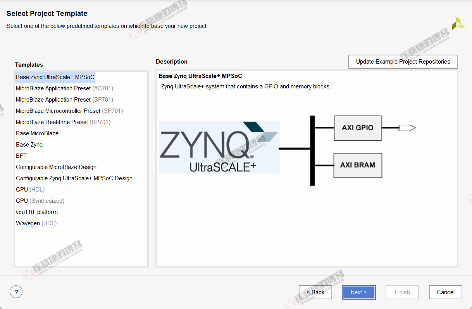The image size is (472, 309).
Task: Select the CPU (HDL) template
Action: (30, 190)
